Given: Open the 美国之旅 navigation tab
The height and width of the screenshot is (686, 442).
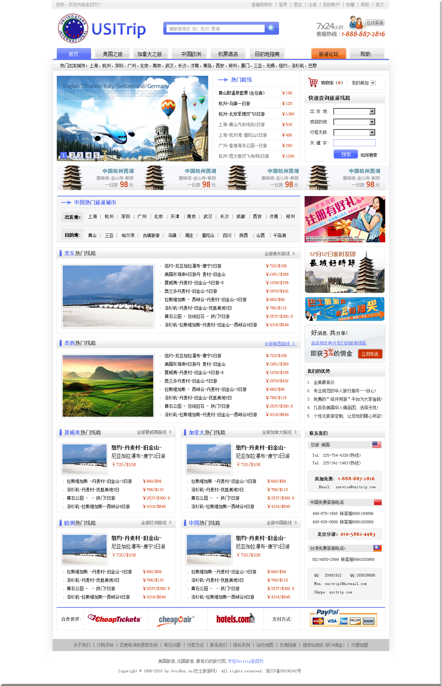Looking at the screenshot, I should (113, 54).
